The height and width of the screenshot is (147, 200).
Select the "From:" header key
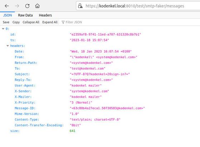[19, 57]
